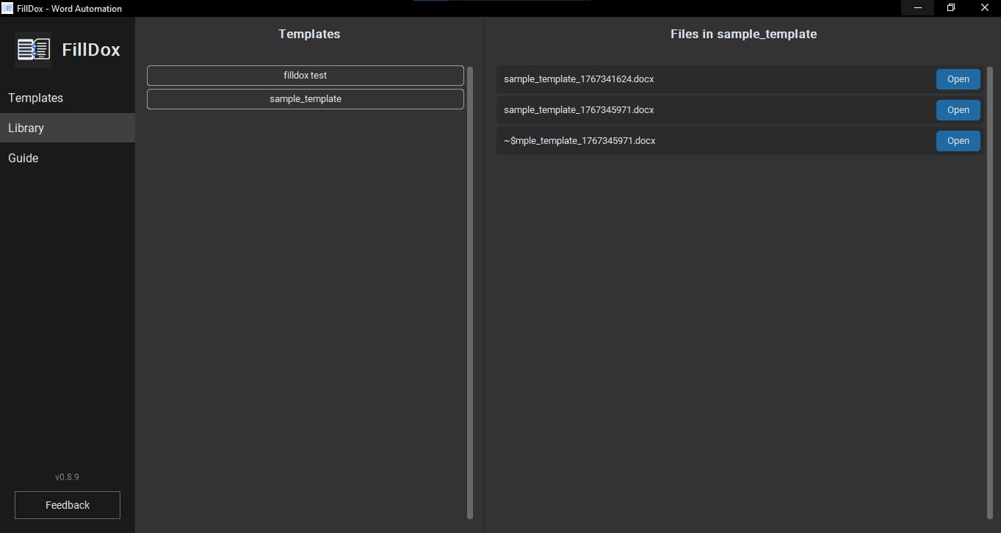Open the ~$mple_template_1767345971.docx file
The width and height of the screenshot is (1001, 533).
point(958,140)
